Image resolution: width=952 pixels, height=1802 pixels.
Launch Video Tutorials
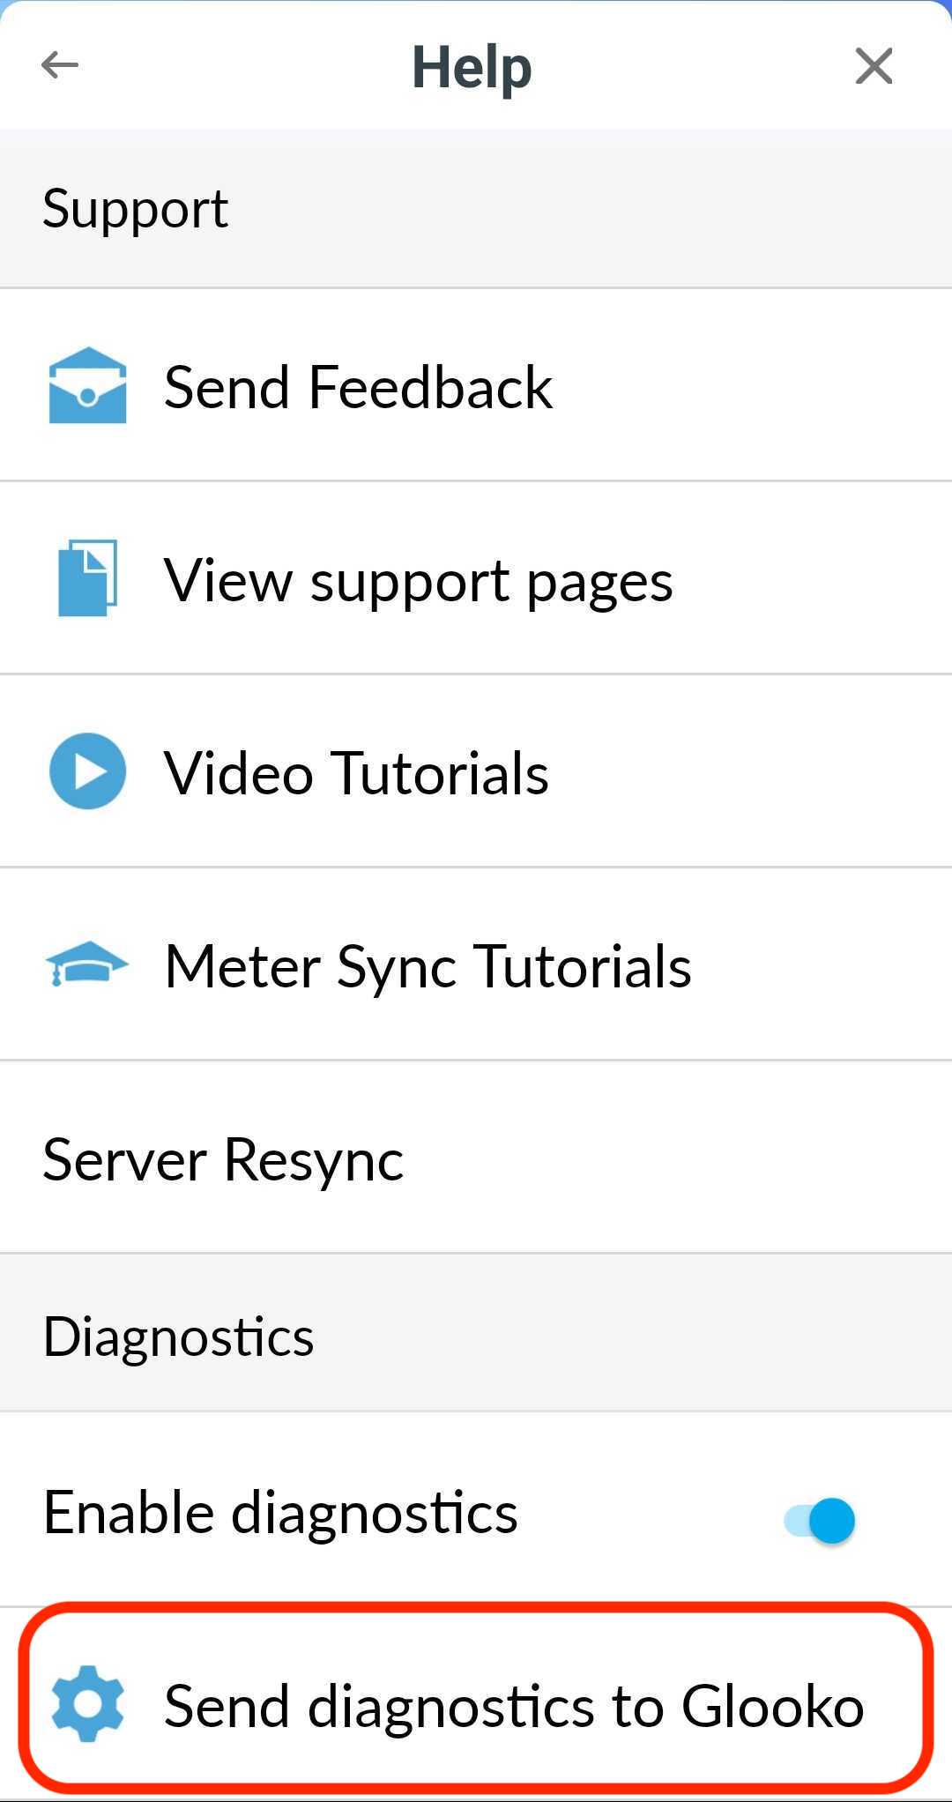[356, 771]
